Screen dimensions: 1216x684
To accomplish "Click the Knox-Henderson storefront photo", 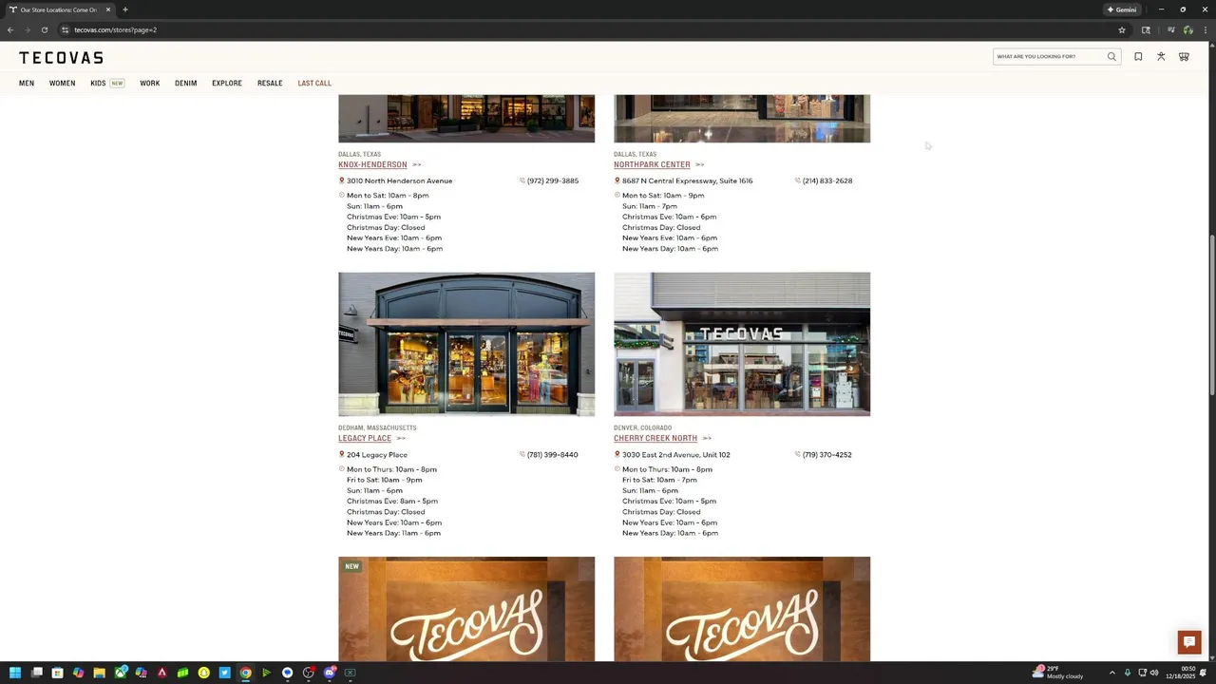I will click(466, 119).
